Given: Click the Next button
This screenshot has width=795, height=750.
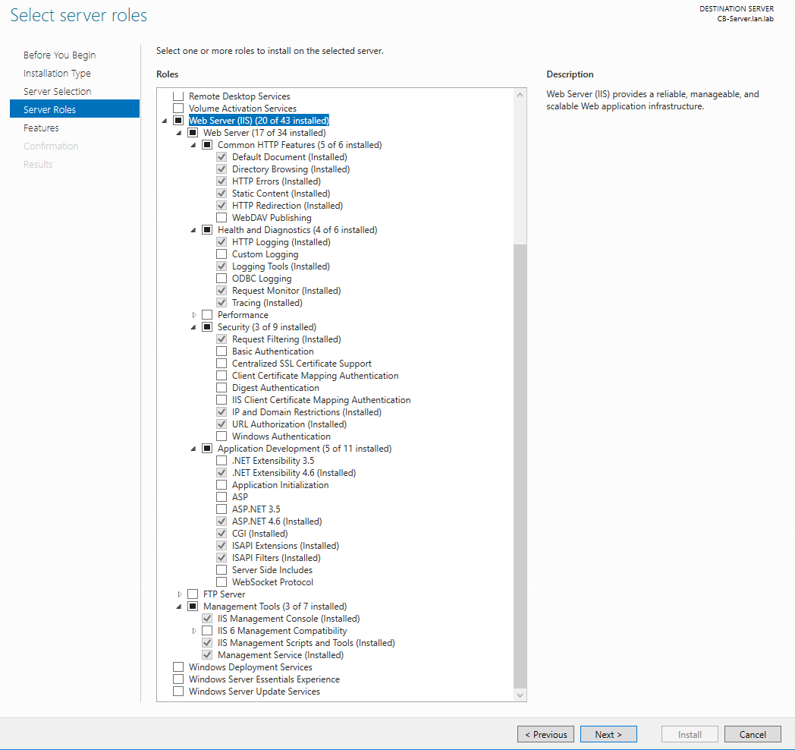Looking at the screenshot, I should pos(608,734).
